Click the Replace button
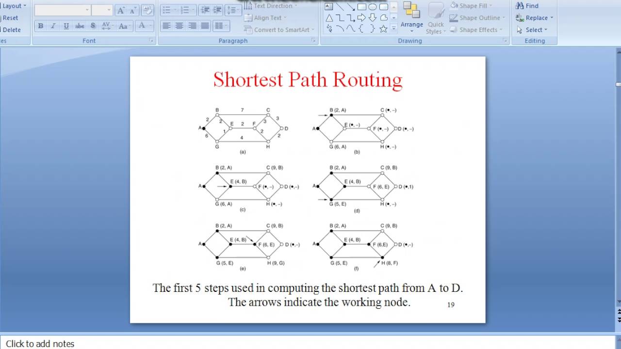Image resolution: width=621 pixels, height=349 pixels. (534, 18)
